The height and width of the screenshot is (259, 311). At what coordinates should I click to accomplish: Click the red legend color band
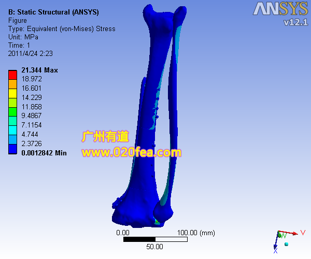pyautogui.click(x=12, y=75)
